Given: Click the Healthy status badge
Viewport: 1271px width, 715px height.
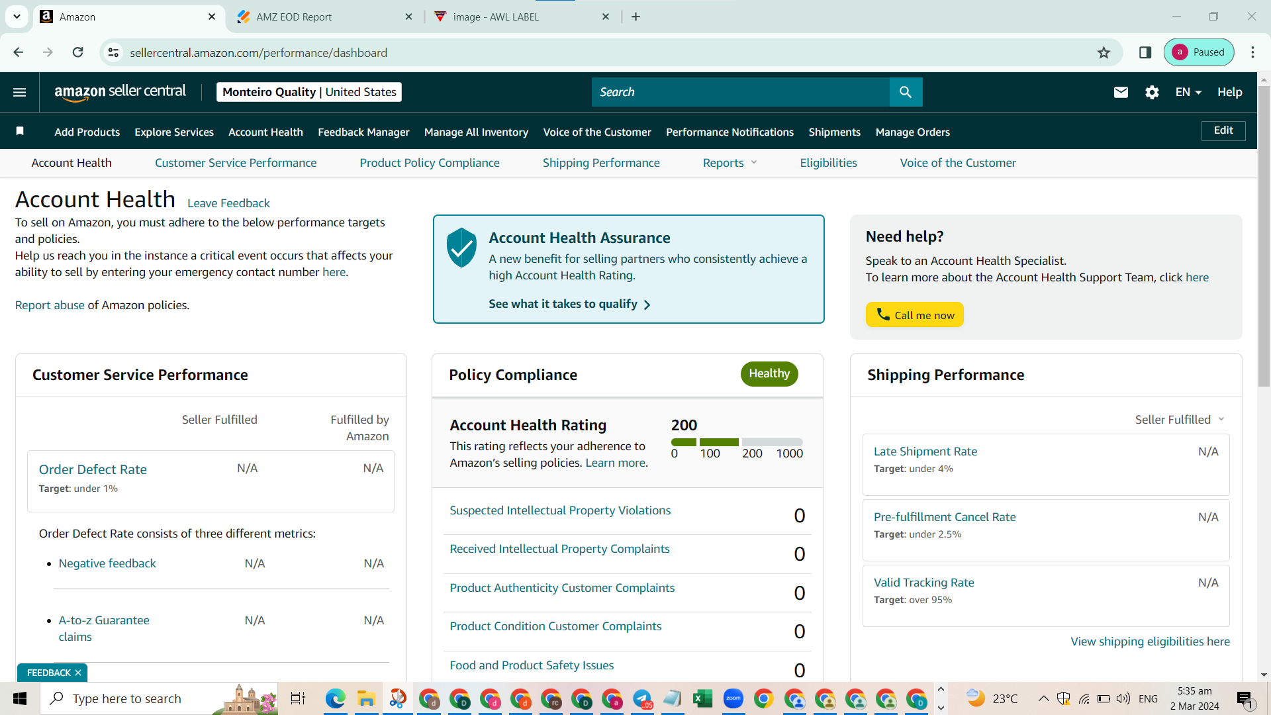Looking at the screenshot, I should [x=769, y=373].
